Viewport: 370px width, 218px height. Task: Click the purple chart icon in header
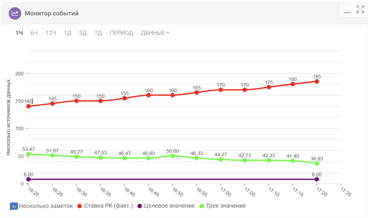click(x=15, y=13)
